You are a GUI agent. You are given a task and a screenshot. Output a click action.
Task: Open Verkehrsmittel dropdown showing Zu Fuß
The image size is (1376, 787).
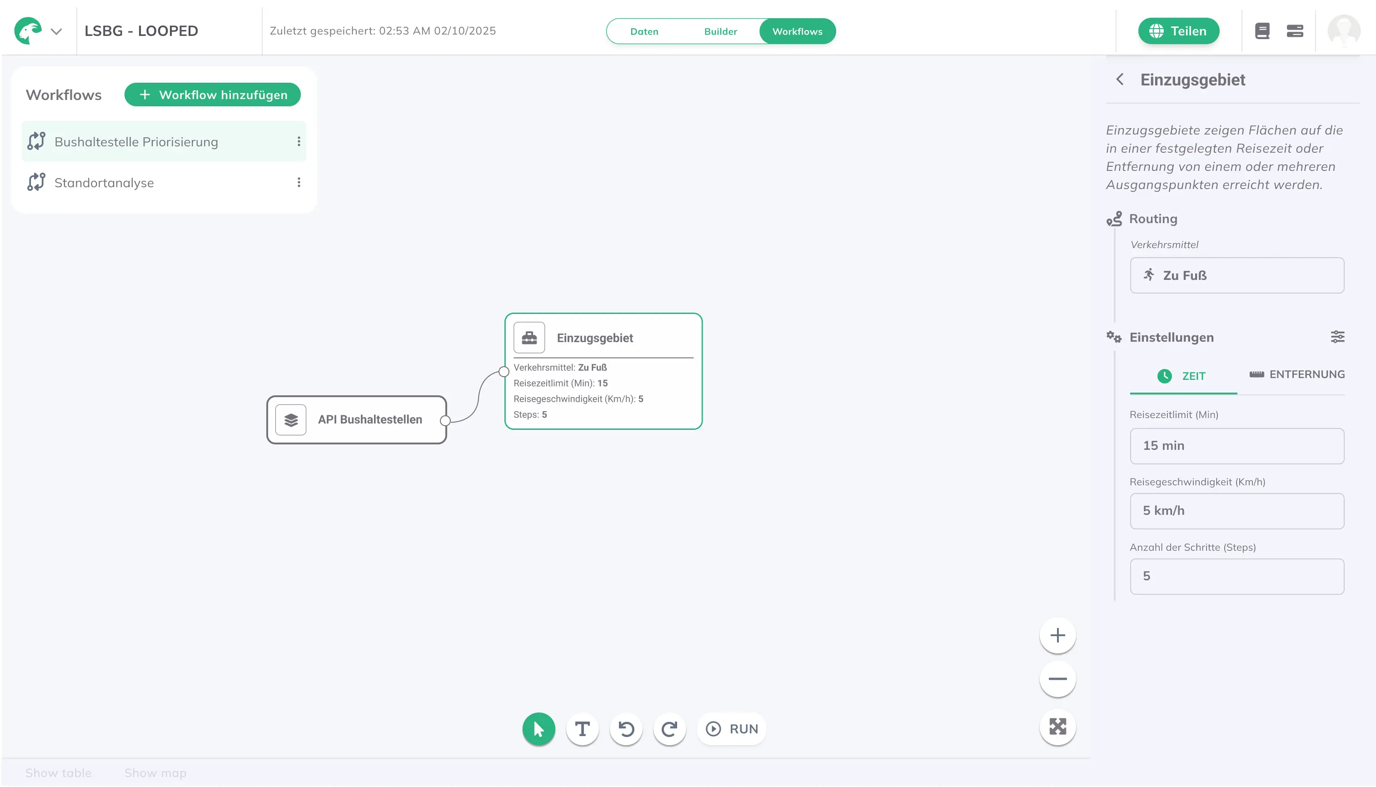(1236, 276)
